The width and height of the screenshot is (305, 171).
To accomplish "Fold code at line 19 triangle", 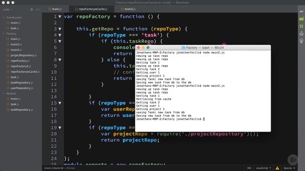I will [x=60, y=128].
